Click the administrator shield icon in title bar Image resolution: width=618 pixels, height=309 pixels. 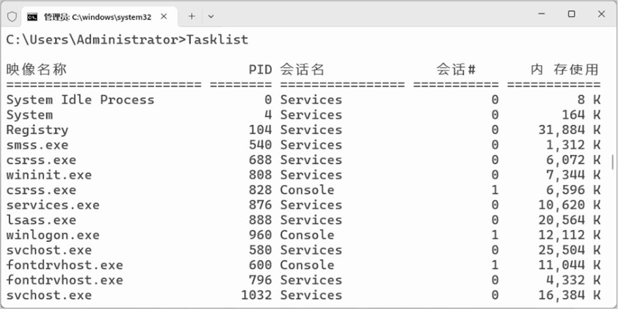(12, 16)
